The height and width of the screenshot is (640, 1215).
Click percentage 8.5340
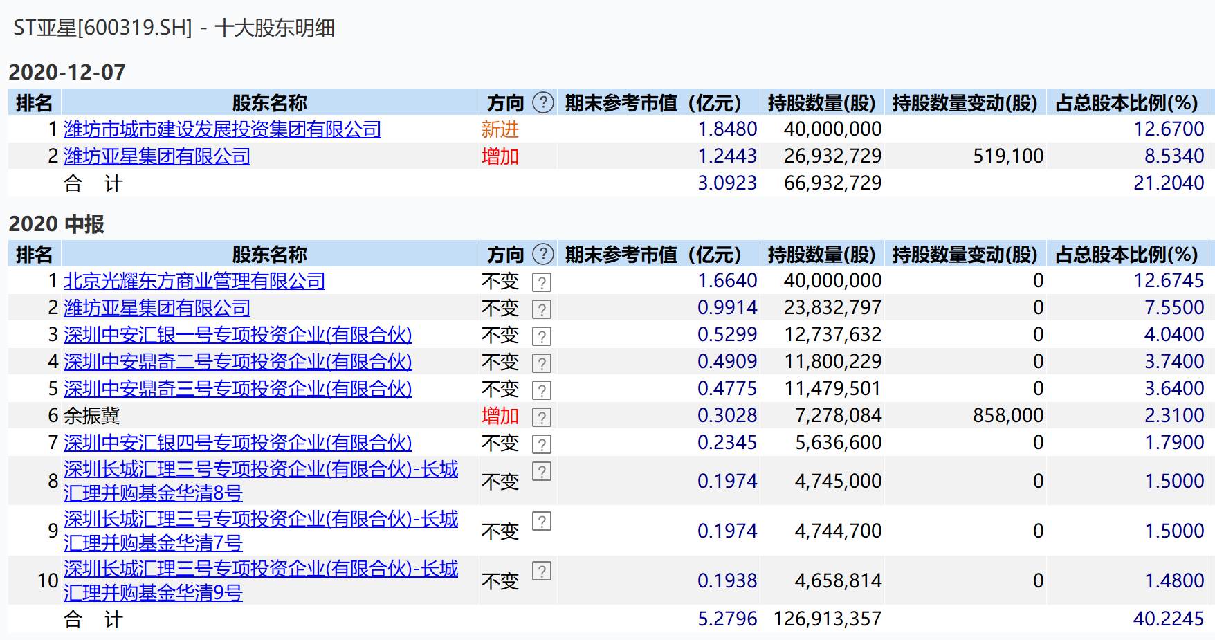point(1174,156)
